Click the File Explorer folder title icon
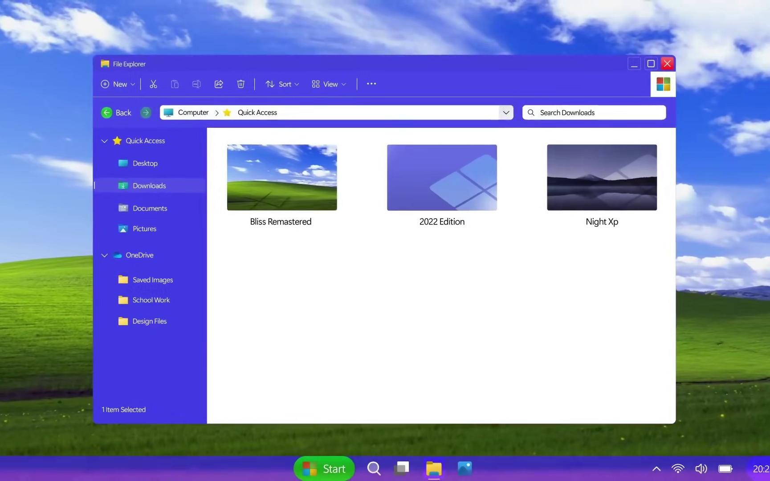The height and width of the screenshot is (481, 770). click(105, 64)
